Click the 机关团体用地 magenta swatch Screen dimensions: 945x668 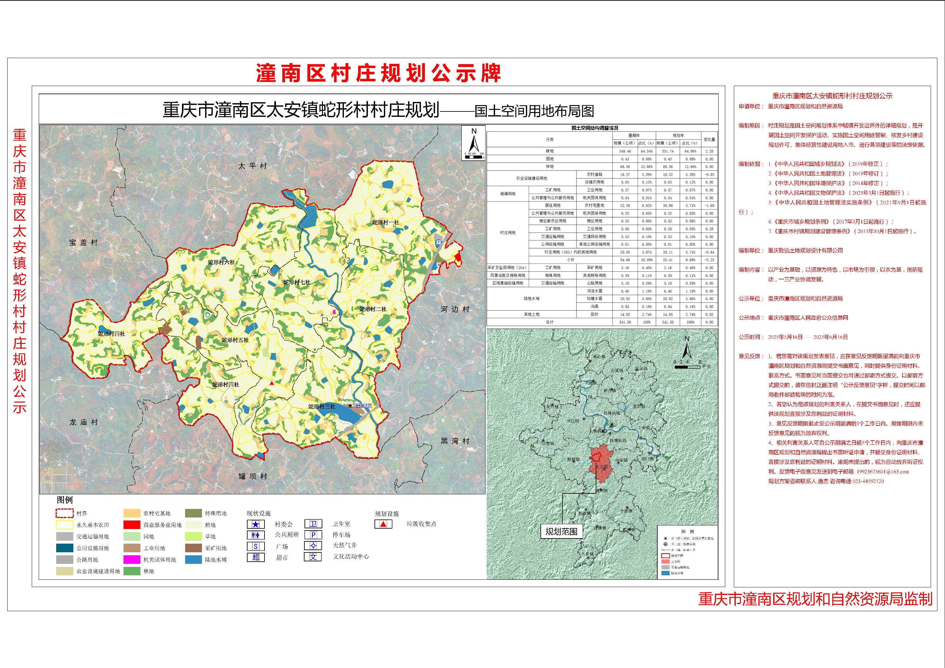point(132,559)
